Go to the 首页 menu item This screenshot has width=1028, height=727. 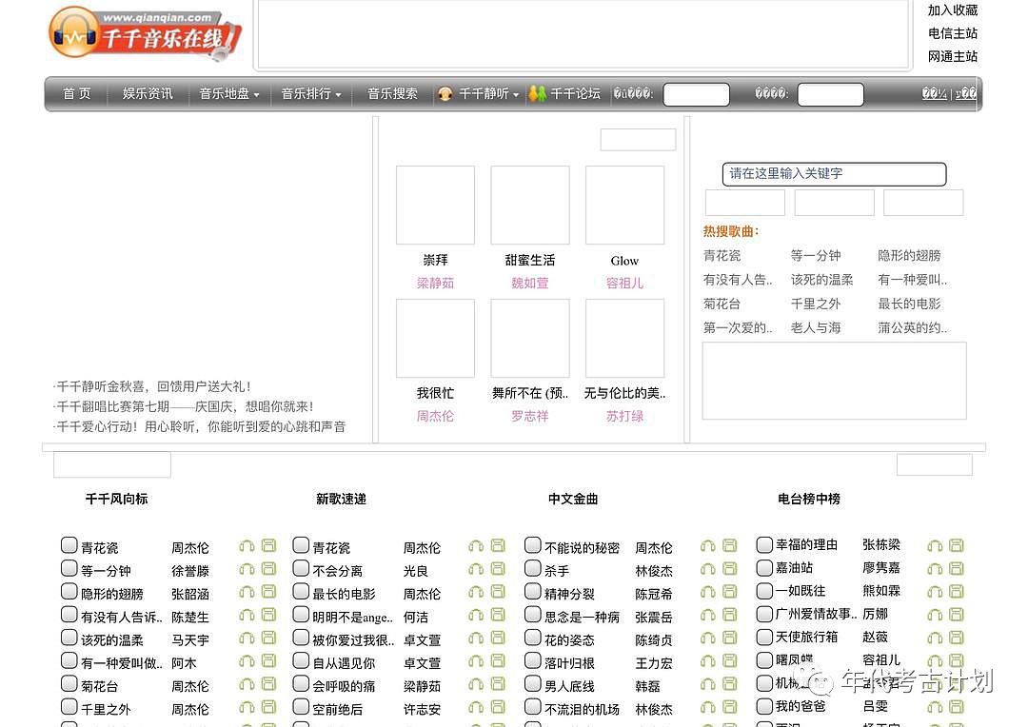tap(77, 94)
